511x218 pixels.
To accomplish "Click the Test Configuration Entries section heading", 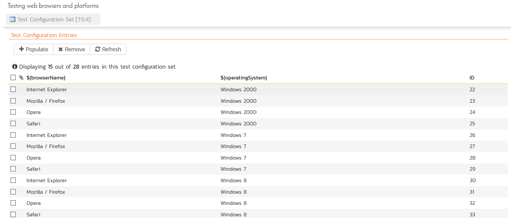I will 44,35.
